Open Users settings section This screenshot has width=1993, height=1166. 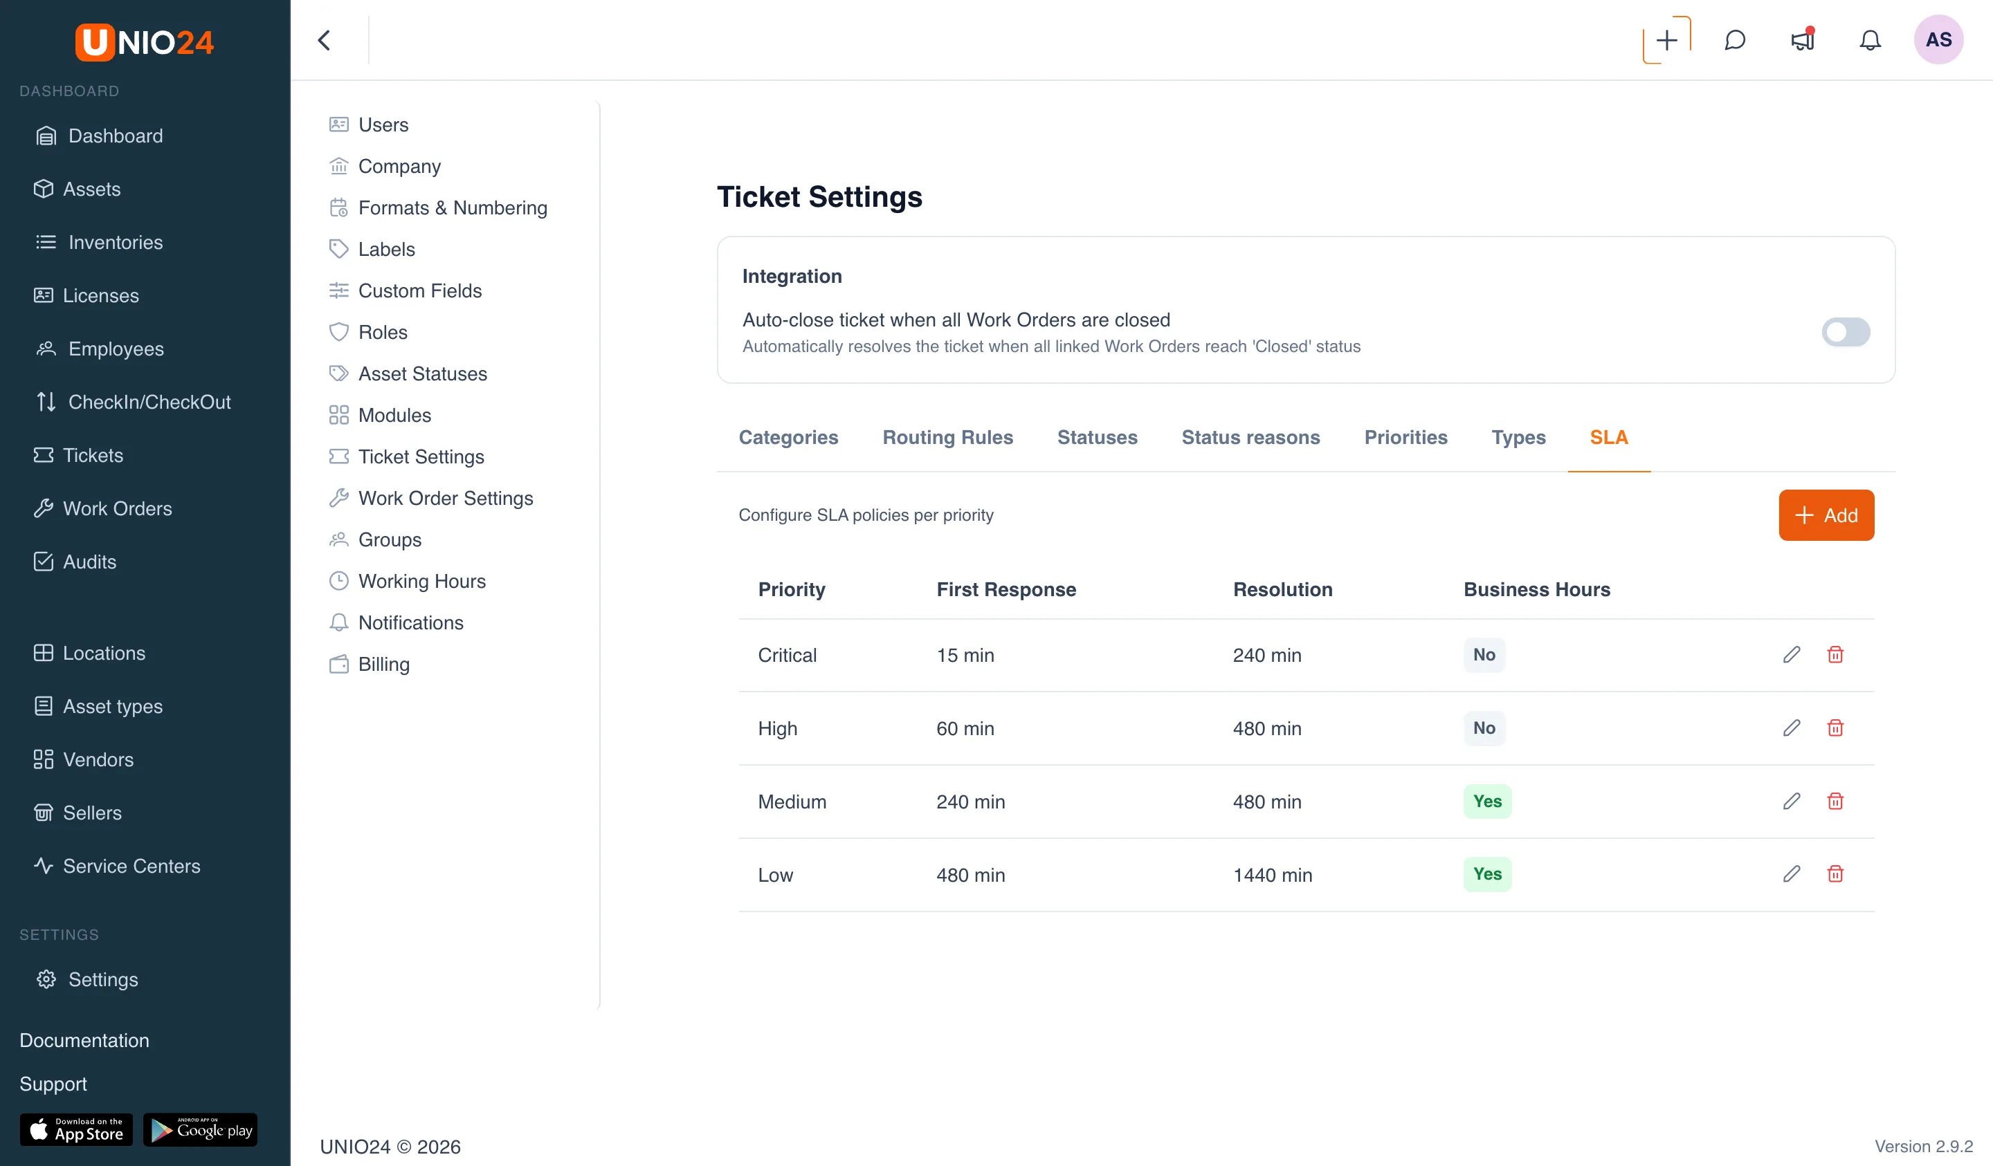[x=369, y=124]
